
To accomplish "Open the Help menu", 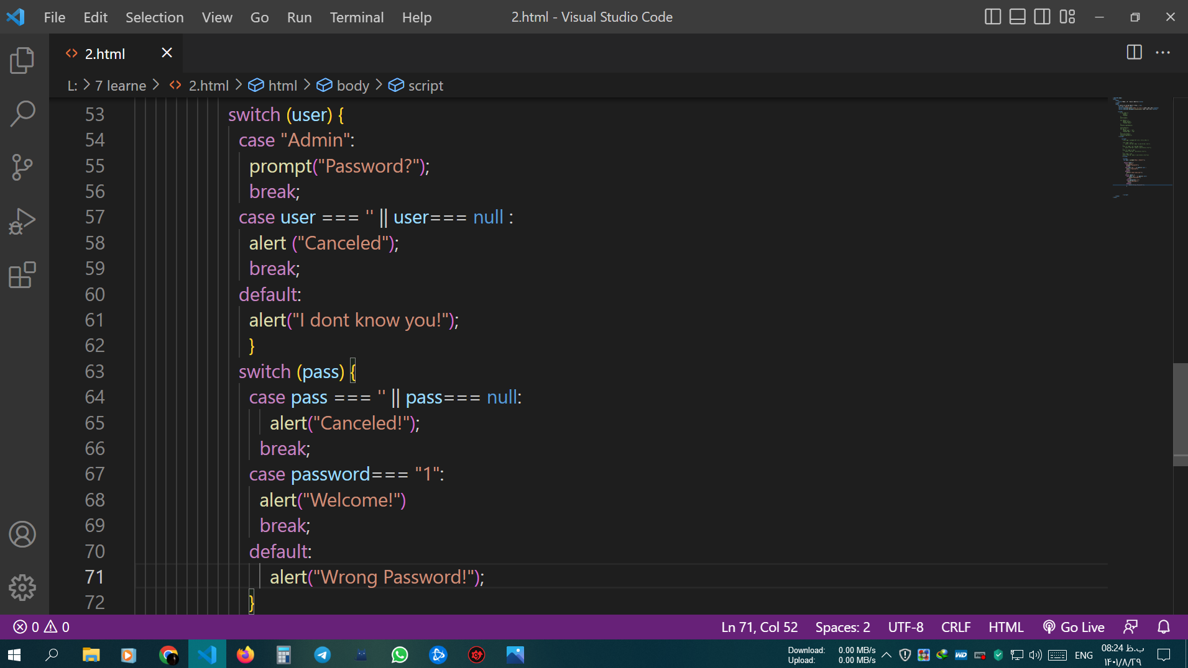I will [417, 17].
